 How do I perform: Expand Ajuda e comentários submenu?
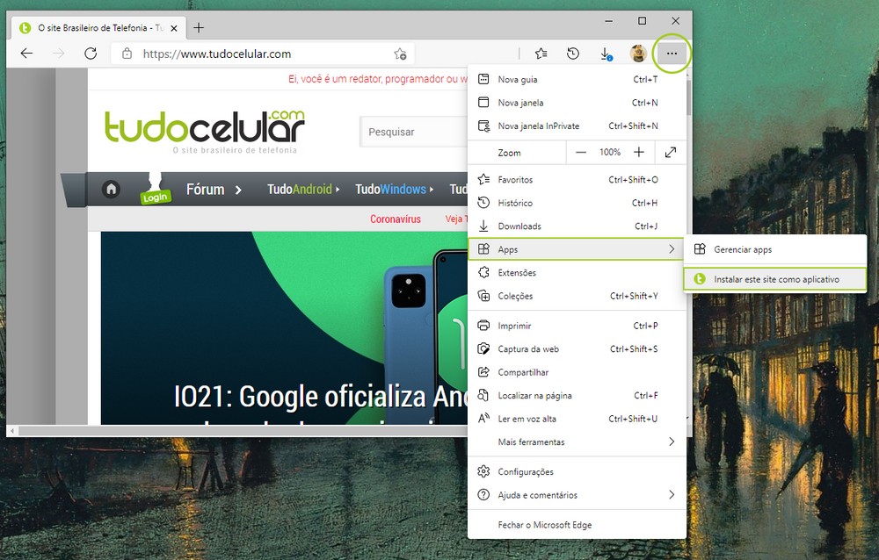pyautogui.click(x=577, y=495)
